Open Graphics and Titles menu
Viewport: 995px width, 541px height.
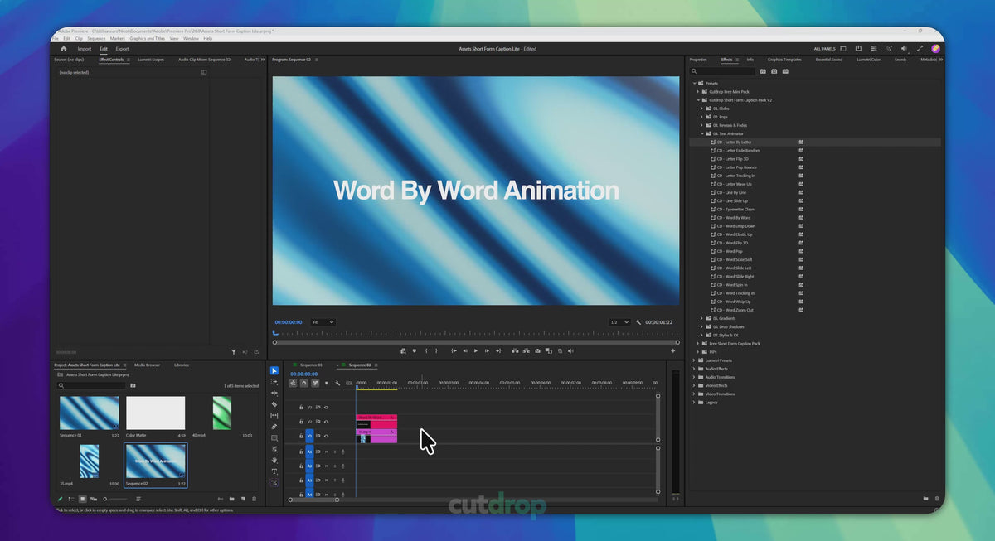coord(147,38)
